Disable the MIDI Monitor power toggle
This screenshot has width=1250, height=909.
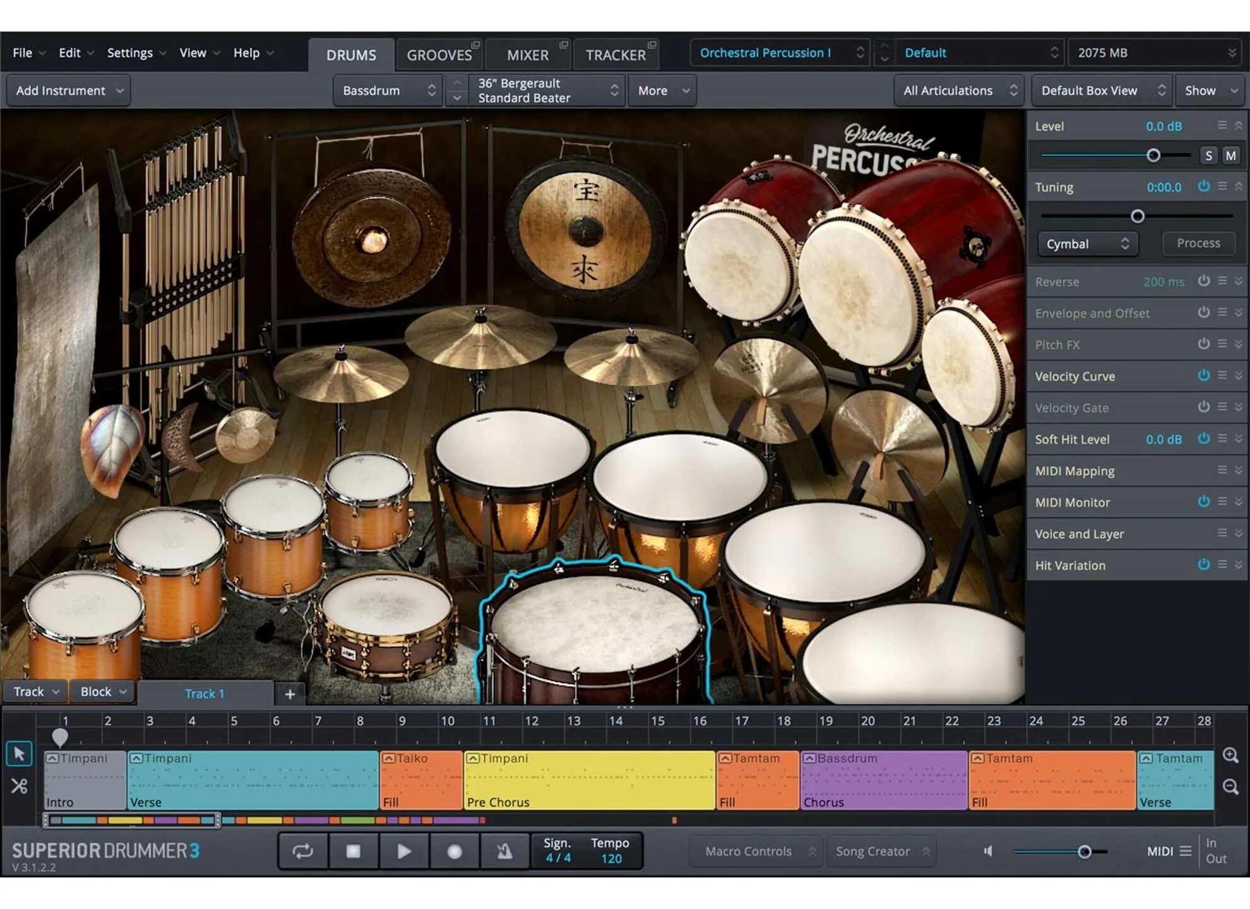pos(1205,502)
